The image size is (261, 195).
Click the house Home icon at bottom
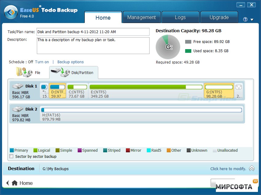tap(15, 183)
